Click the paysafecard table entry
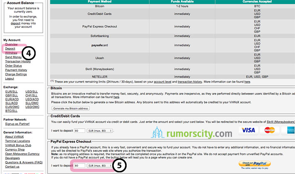The image size is (295, 174). (x=100, y=45)
